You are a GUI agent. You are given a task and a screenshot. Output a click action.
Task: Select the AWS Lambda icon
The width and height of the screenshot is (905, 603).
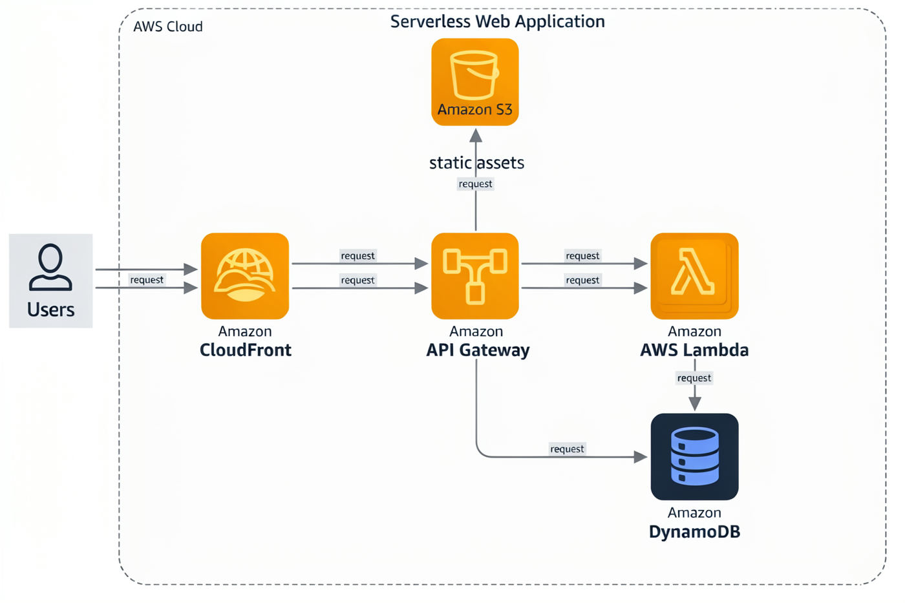[x=695, y=276]
